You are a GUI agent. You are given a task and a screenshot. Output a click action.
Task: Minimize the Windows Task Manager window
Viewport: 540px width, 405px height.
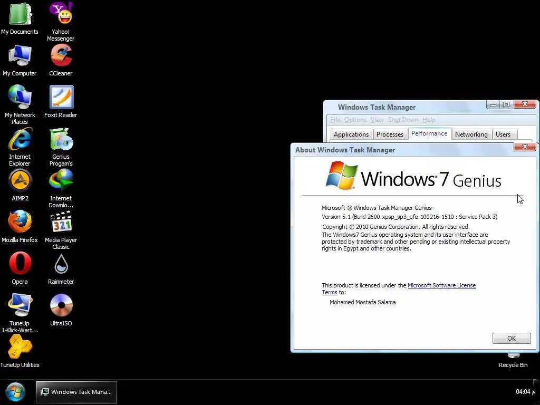(493, 104)
